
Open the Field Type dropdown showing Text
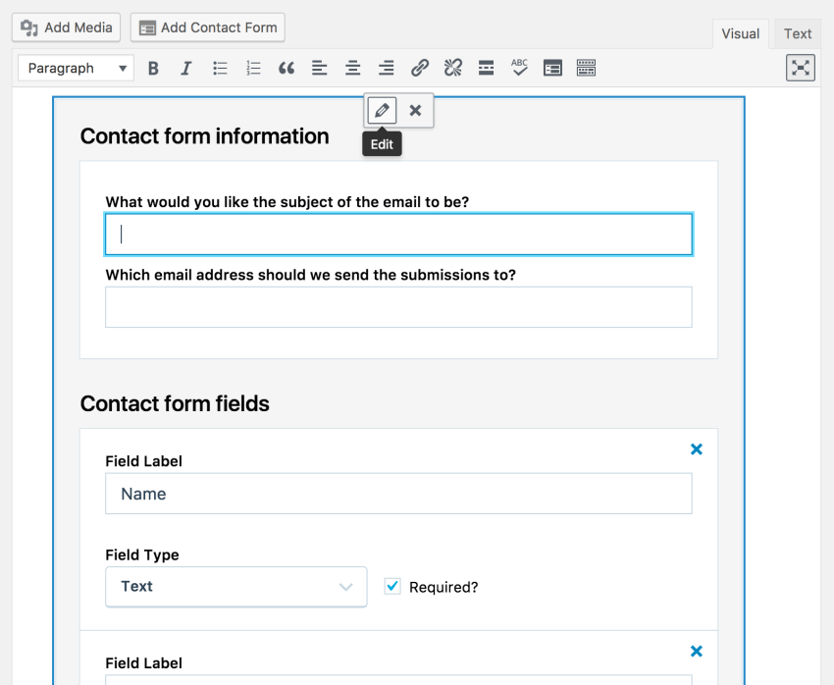tap(235, 586)
